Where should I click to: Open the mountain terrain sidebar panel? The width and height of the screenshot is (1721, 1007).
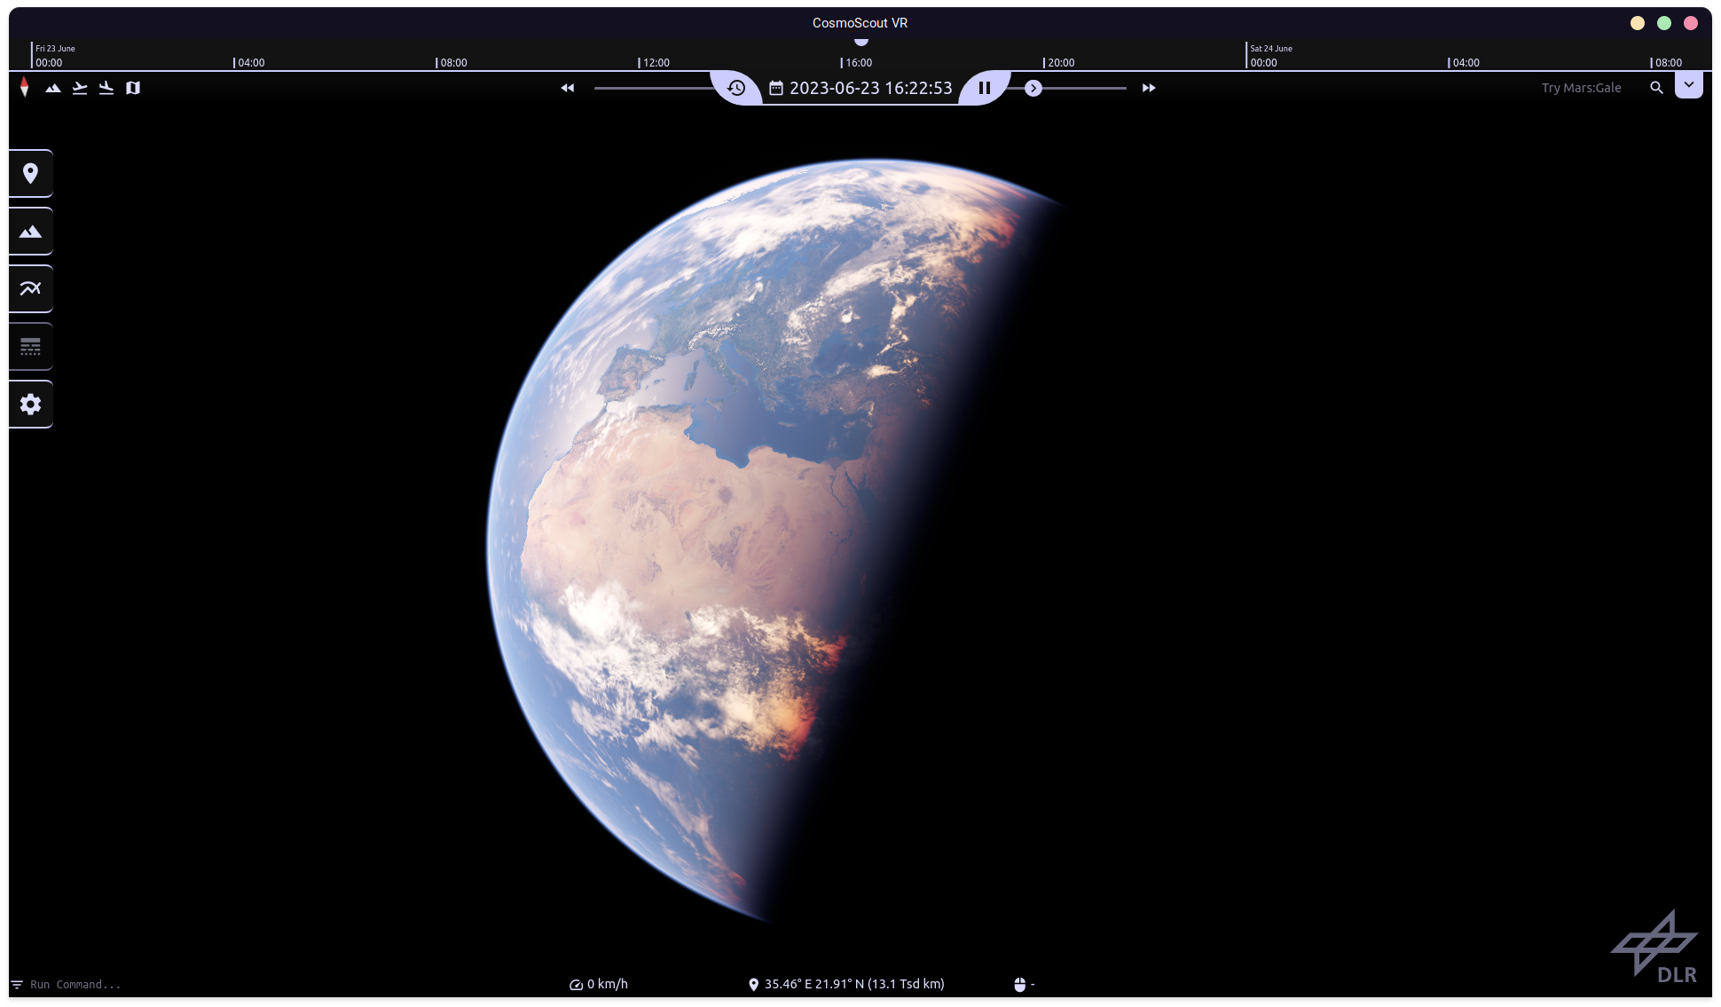tap(31, 231)
